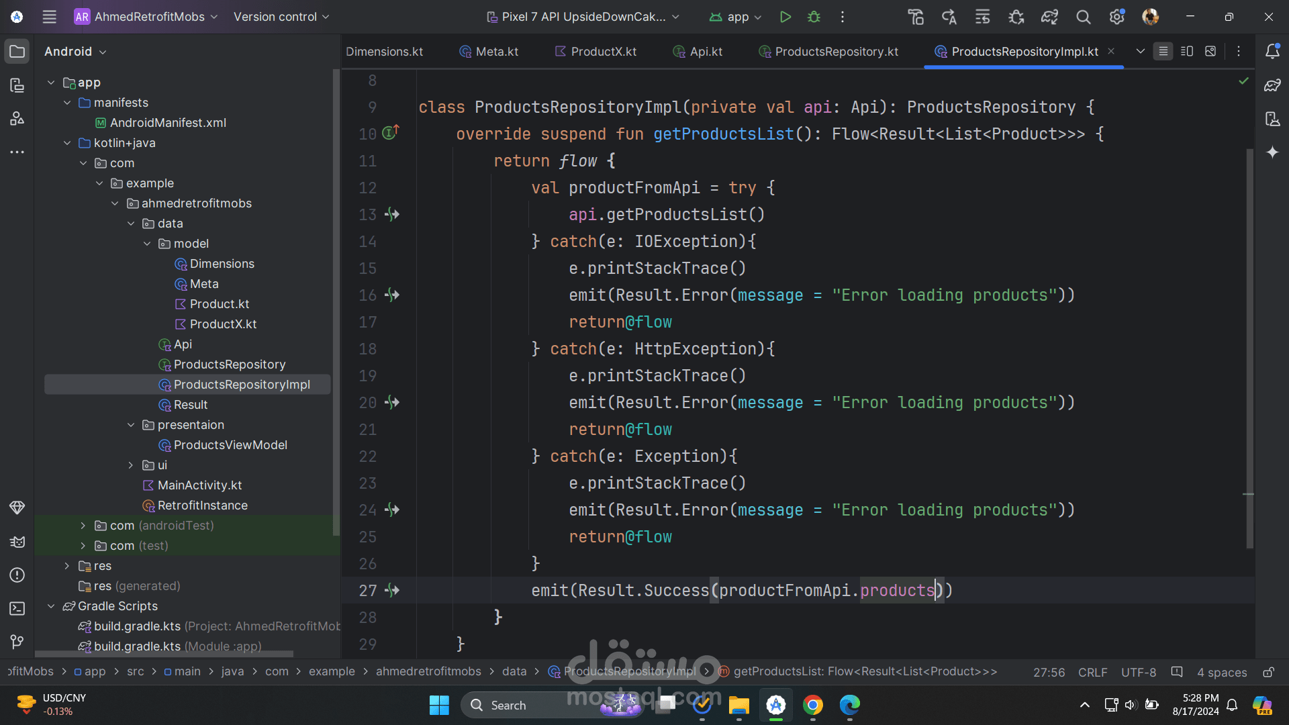The image size is (1289, 725).
Task: Expand the res folder in project tree
Action: pos(67,566)
